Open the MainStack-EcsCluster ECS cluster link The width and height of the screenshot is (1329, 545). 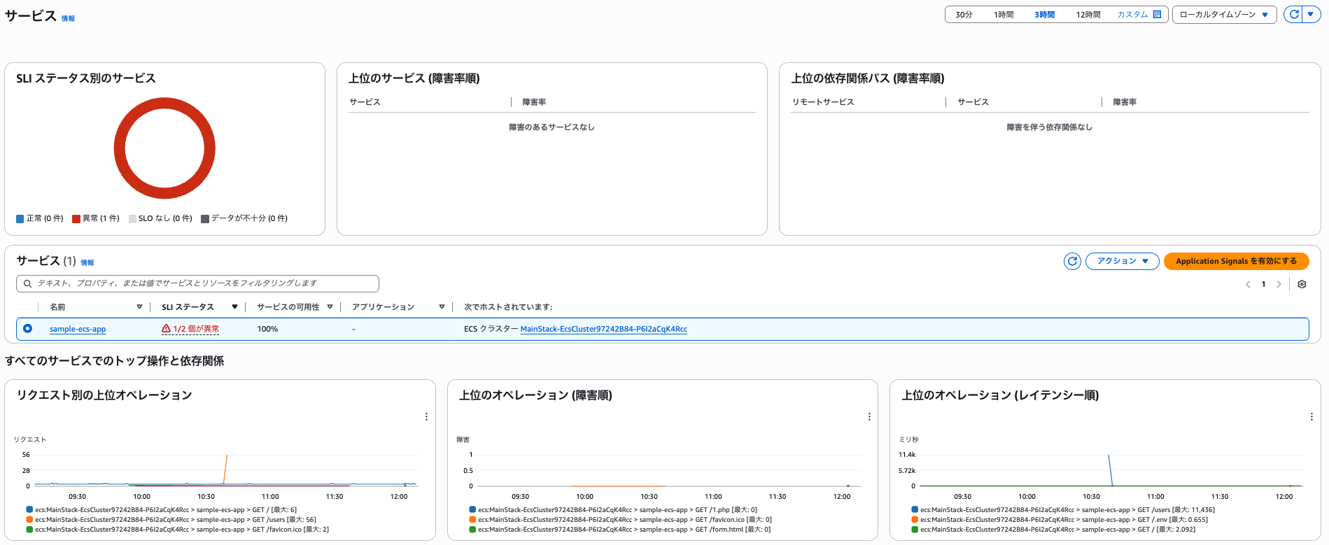(603, 329)
